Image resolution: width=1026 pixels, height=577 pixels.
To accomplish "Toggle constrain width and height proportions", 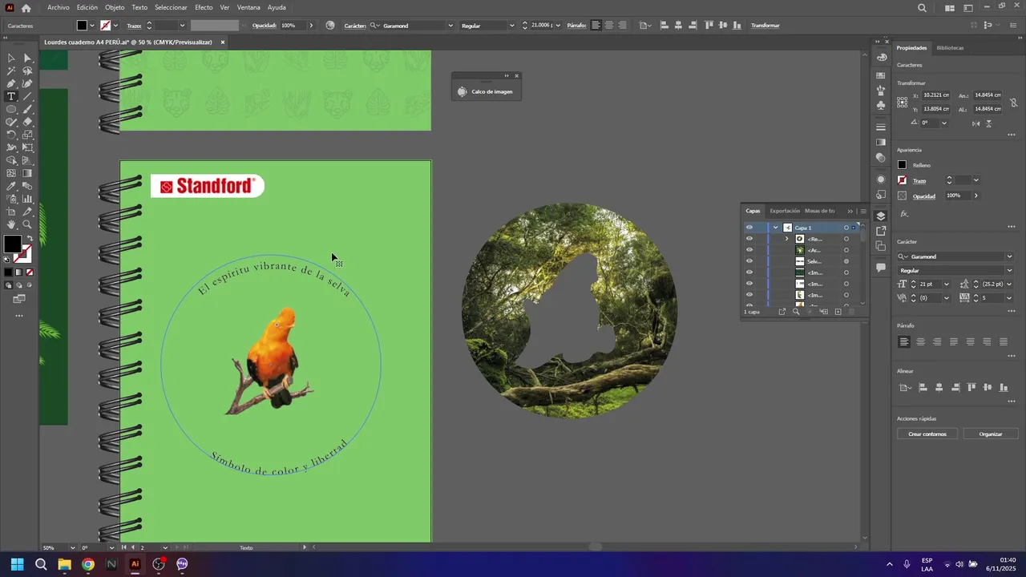I will (x=1014, y=102).
